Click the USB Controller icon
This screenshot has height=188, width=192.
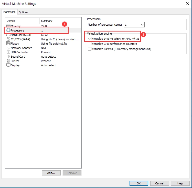click(8, 52)
